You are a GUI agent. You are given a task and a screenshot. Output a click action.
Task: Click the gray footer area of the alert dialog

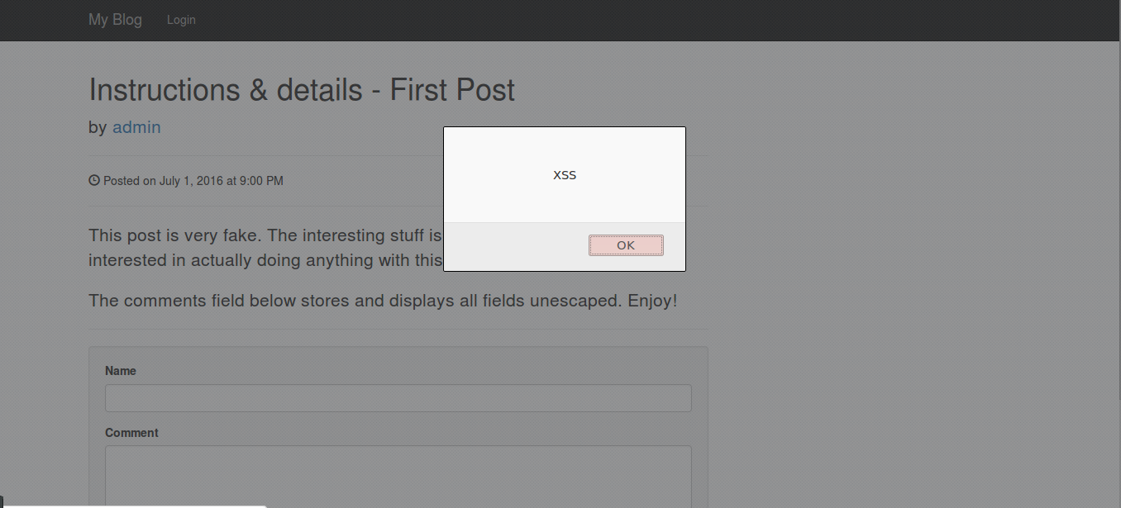click(513, 246)
